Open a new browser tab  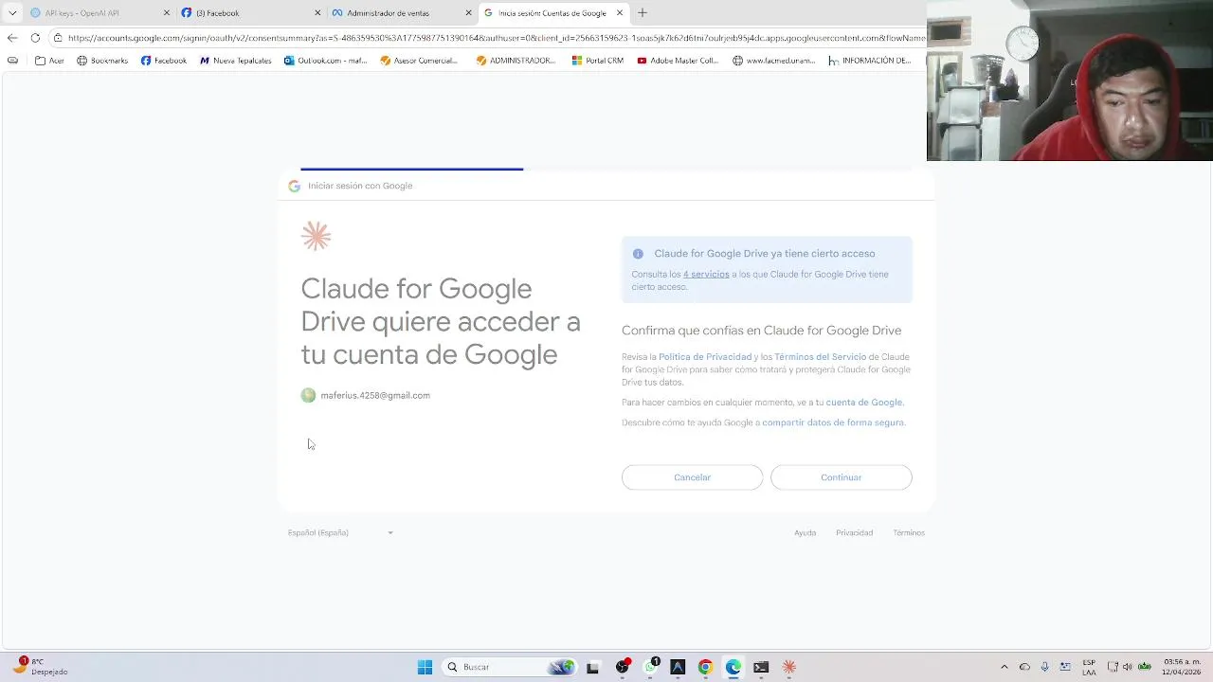click(x=643, y=13)
